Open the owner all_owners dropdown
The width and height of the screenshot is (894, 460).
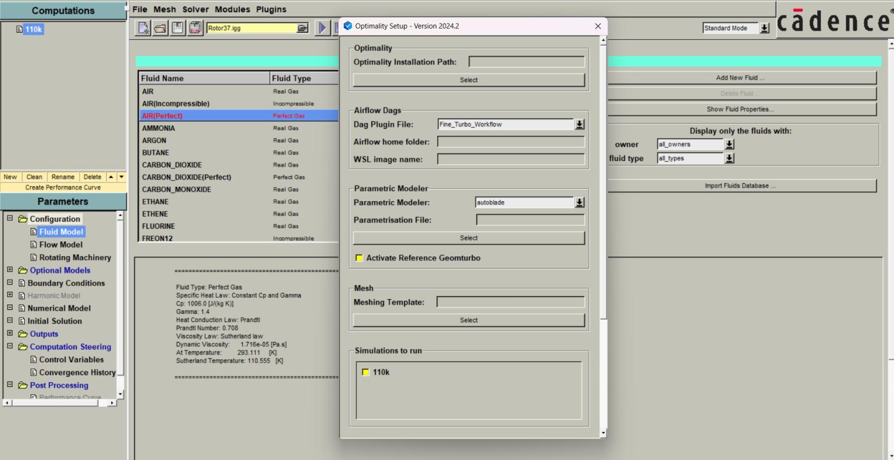pyautogui.click(x=729, y=144)
